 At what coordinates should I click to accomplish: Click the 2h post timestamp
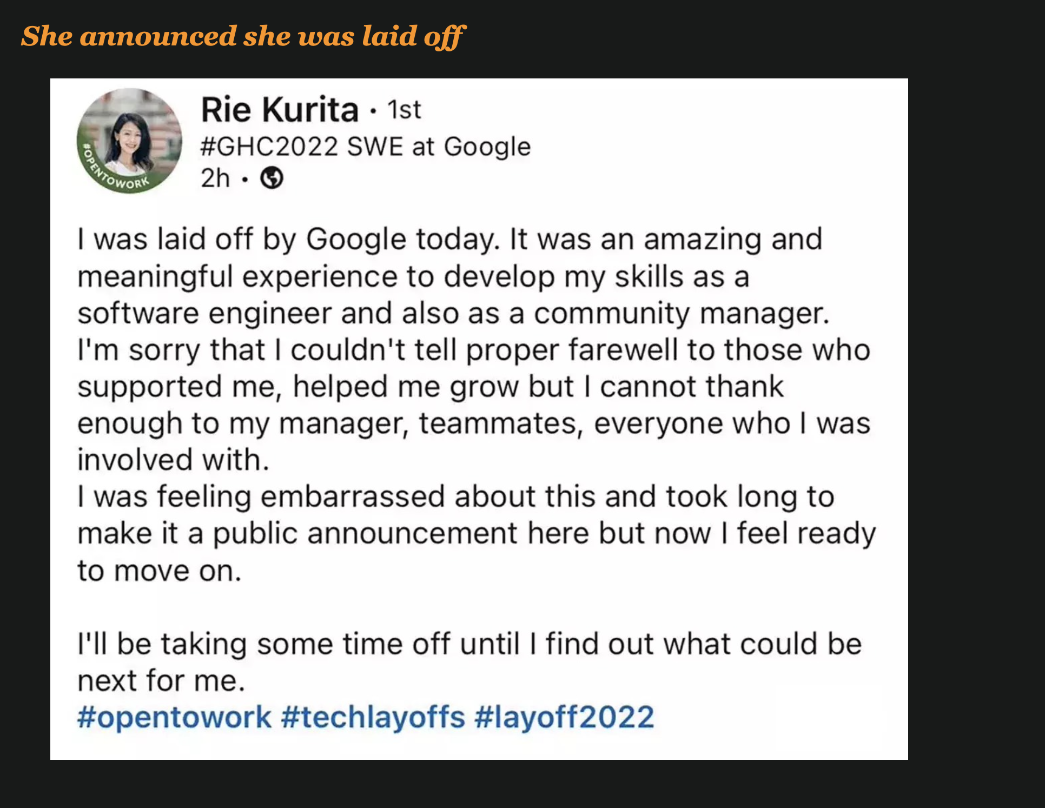pyautogui.click(x=215, y=178)
